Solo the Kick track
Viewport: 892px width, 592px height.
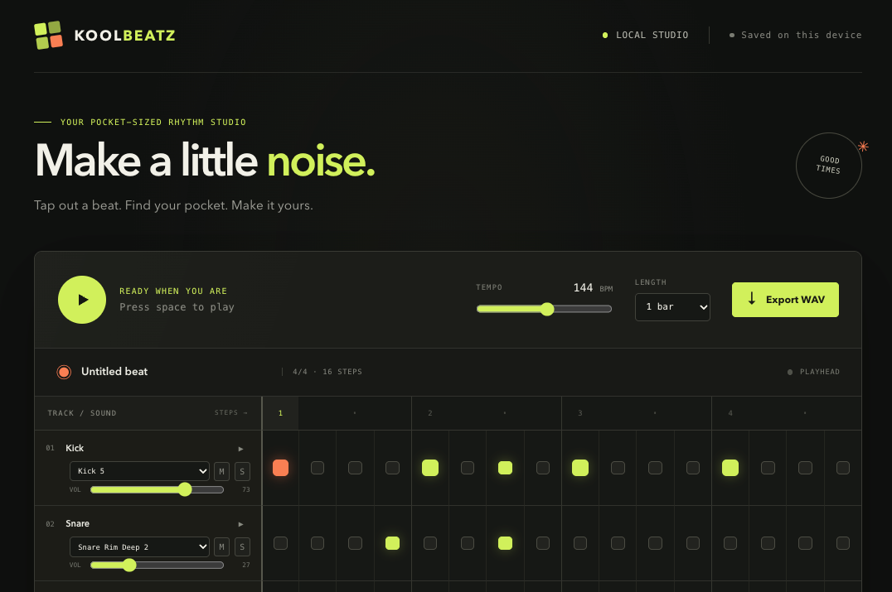[242, 472]
